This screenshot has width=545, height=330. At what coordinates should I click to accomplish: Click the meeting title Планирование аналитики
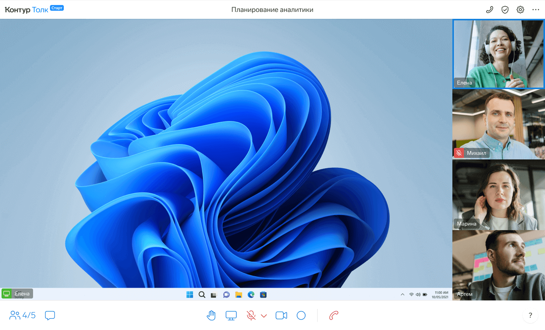point(272,10)
